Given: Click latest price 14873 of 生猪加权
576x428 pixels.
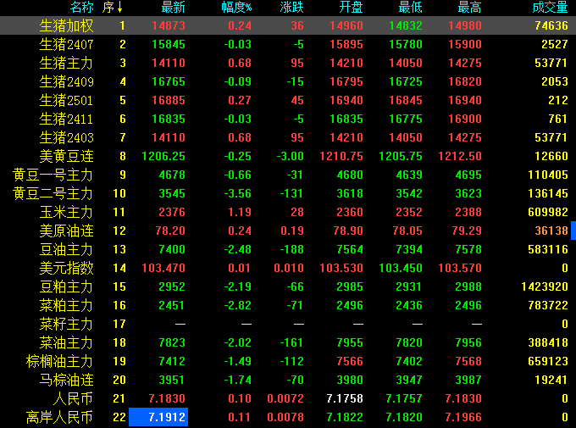Looking at the screenshot, I should click(x=169, y=25).
